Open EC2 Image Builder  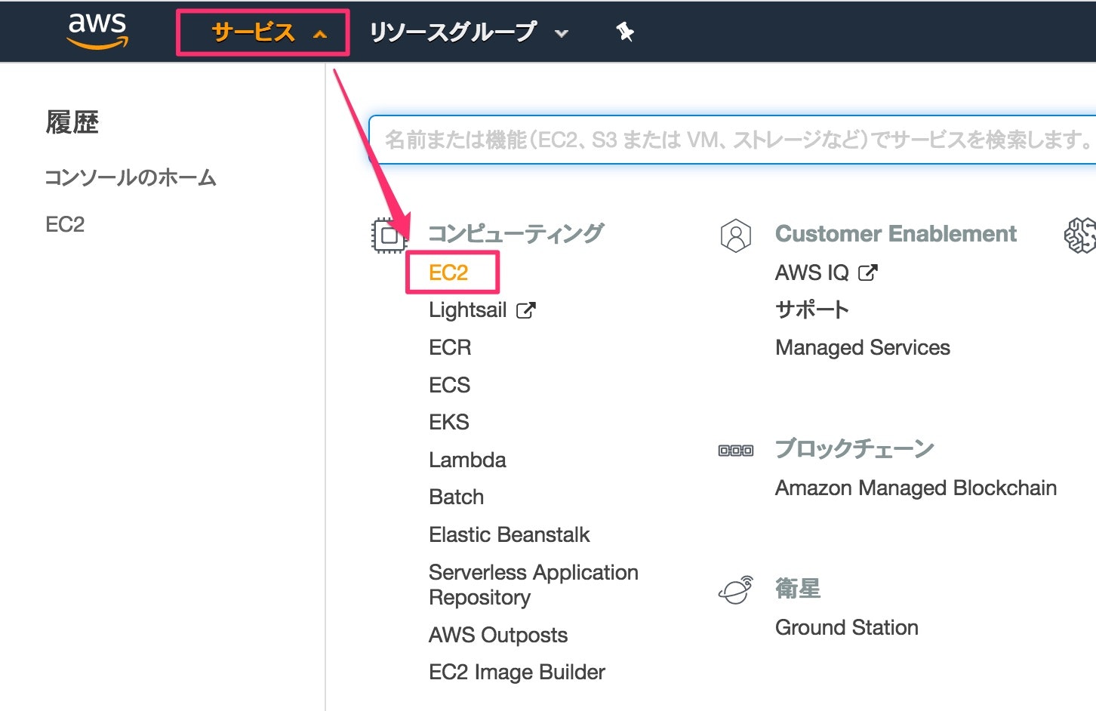click(517, 672)
